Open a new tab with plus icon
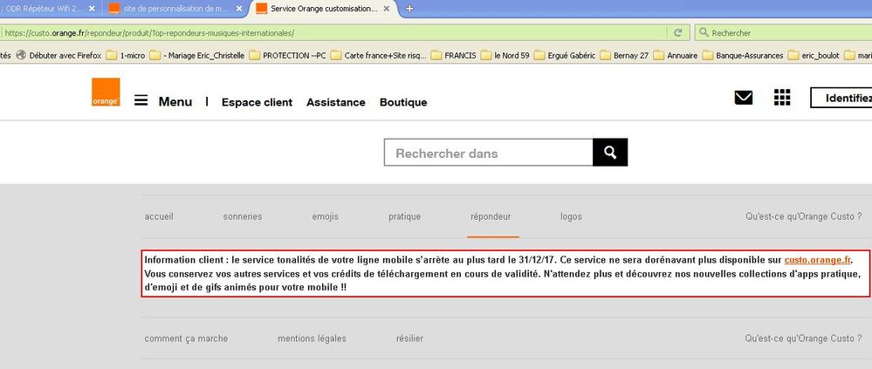This screenshot has width=872, height=369. (410, 9)
